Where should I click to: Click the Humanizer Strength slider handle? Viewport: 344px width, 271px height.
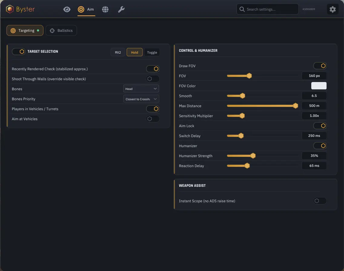[253, 156]
